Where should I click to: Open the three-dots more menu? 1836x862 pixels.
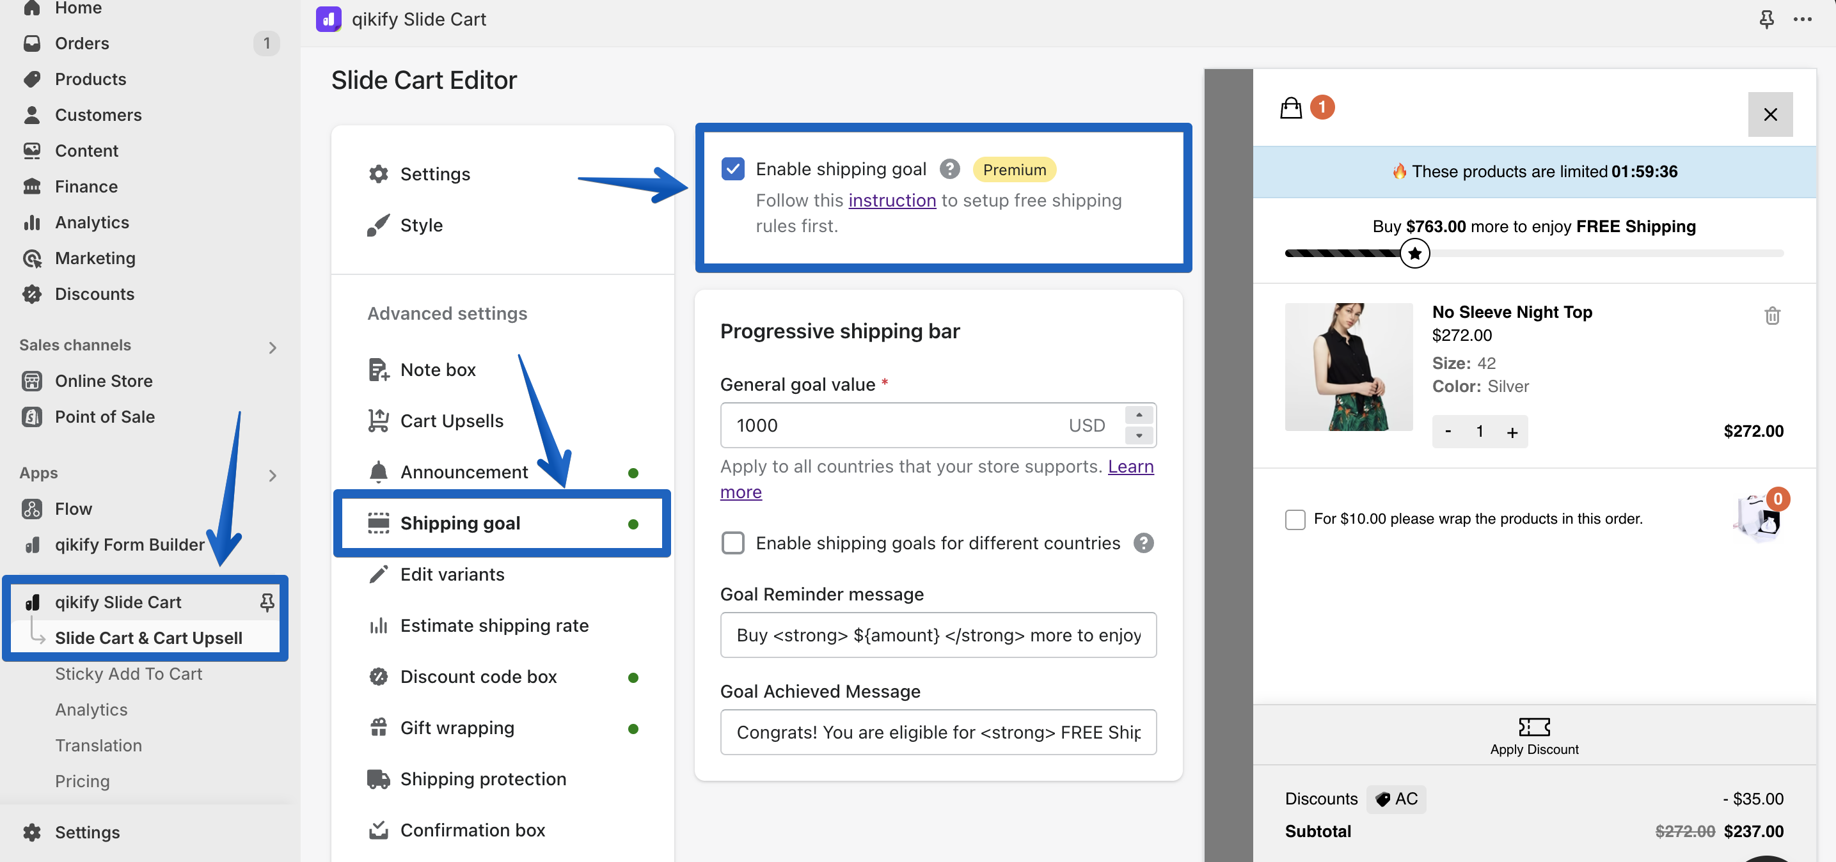pos(1803,19)
